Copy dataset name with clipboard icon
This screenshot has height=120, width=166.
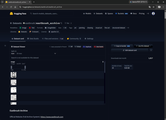[x=61, y=23]
